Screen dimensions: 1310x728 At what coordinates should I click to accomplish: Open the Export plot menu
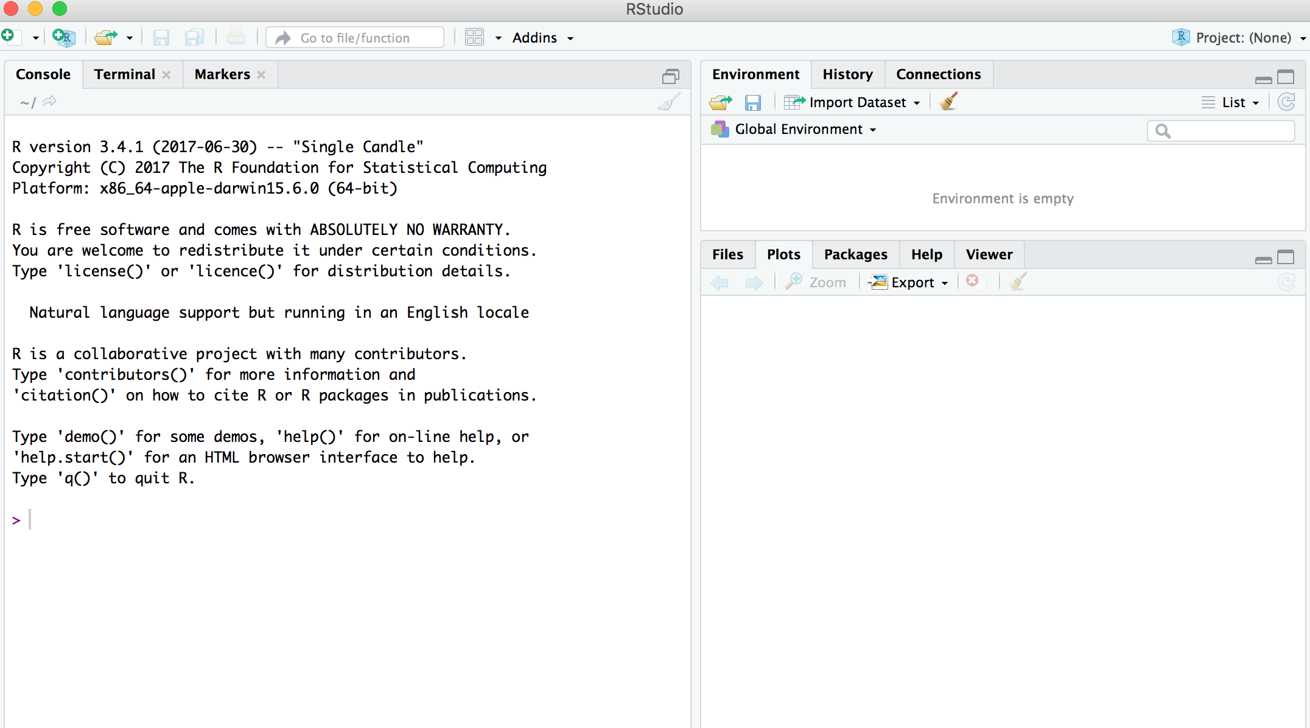tap(912, 282)
